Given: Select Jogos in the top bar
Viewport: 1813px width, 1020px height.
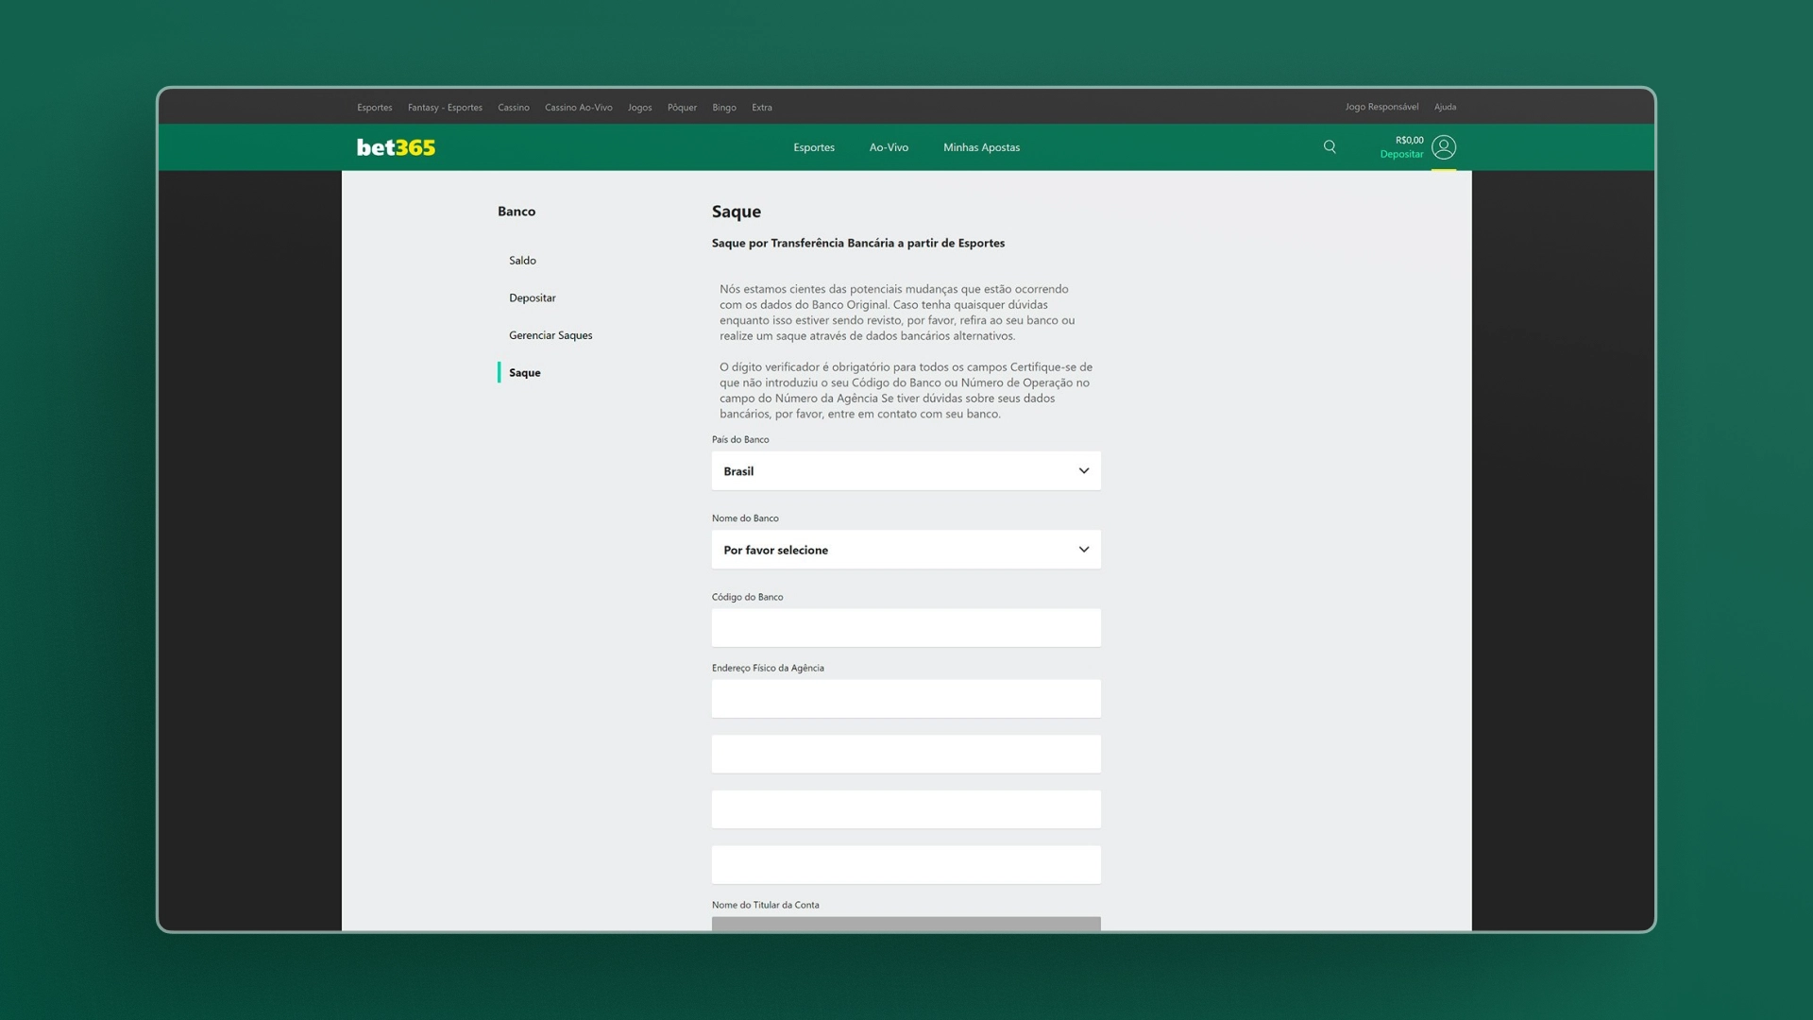Looking at the screenshot, I should pyautogui.click(x=640, y=107).
